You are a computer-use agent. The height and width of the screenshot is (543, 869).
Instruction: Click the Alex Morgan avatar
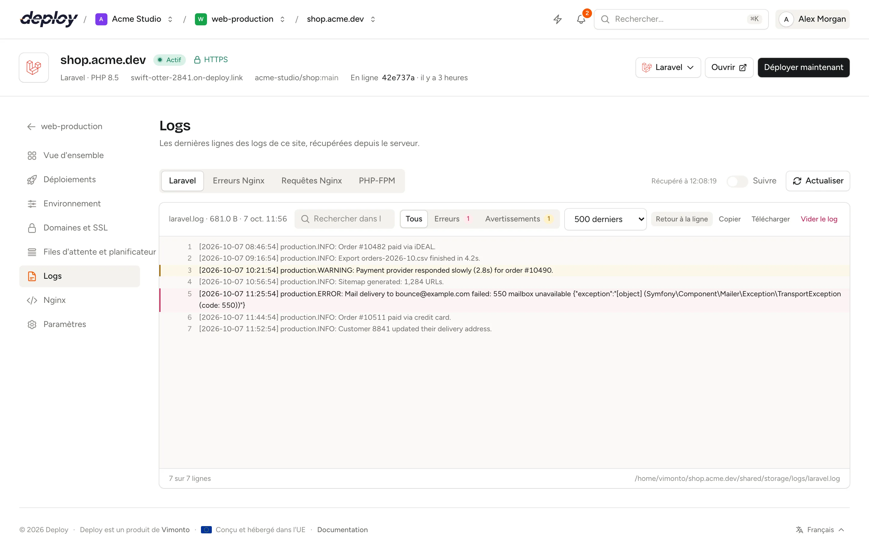786,19
